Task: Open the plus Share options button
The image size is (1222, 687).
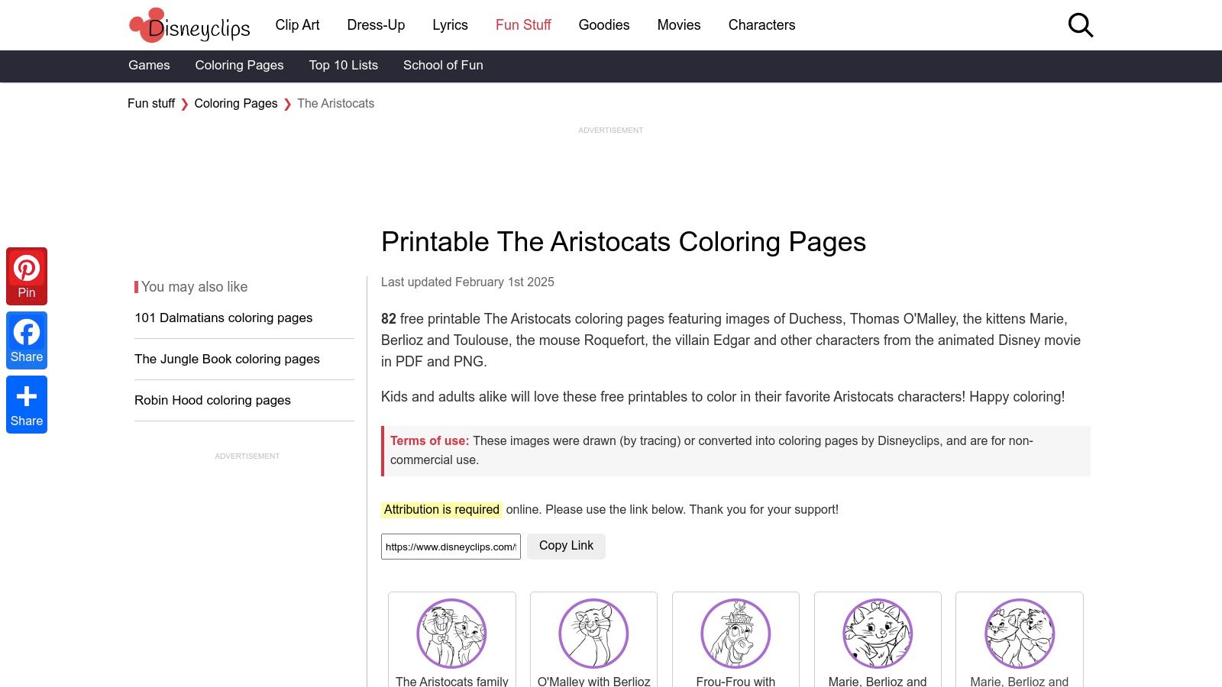Action: point(27,405)
